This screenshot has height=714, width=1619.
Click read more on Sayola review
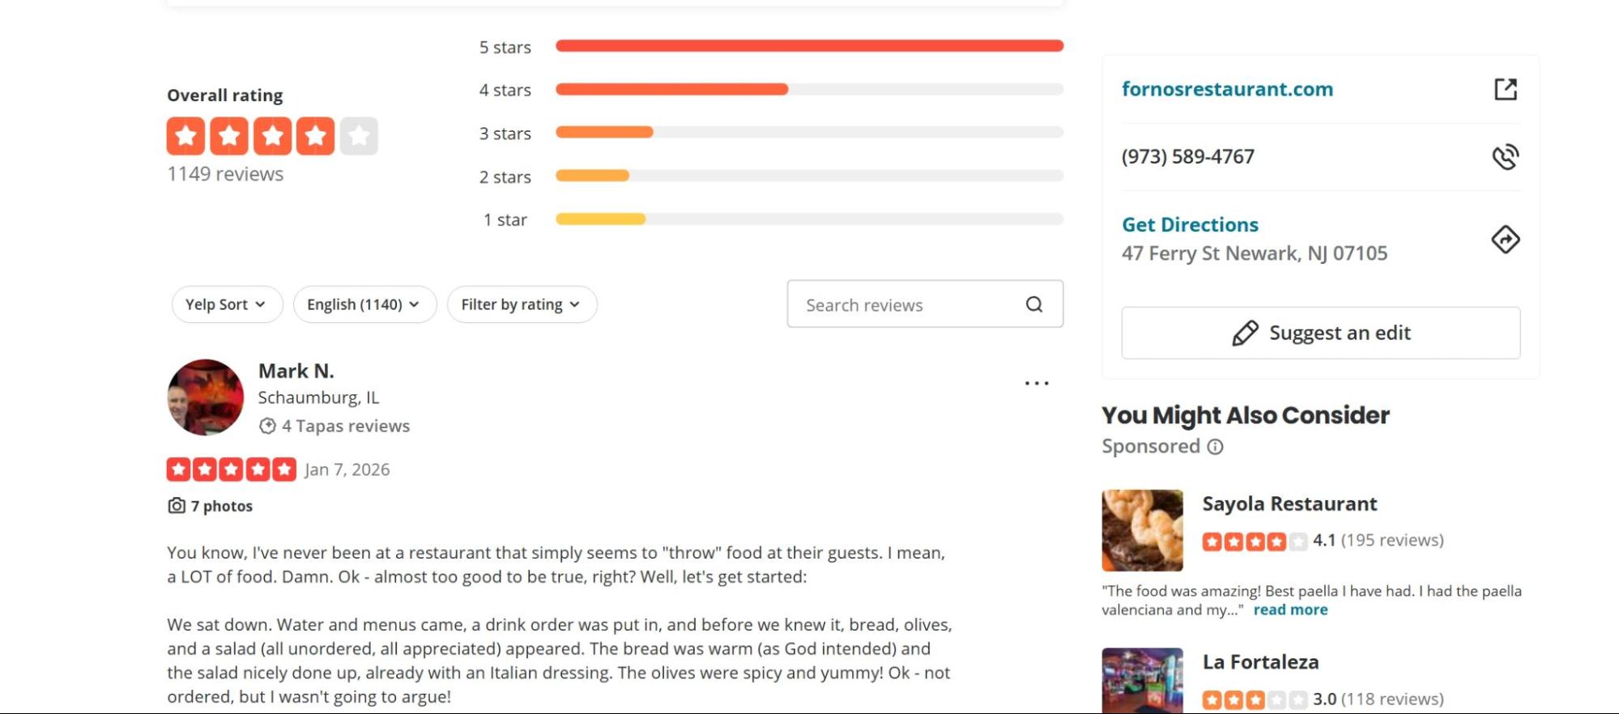(x=1290, y=610)
